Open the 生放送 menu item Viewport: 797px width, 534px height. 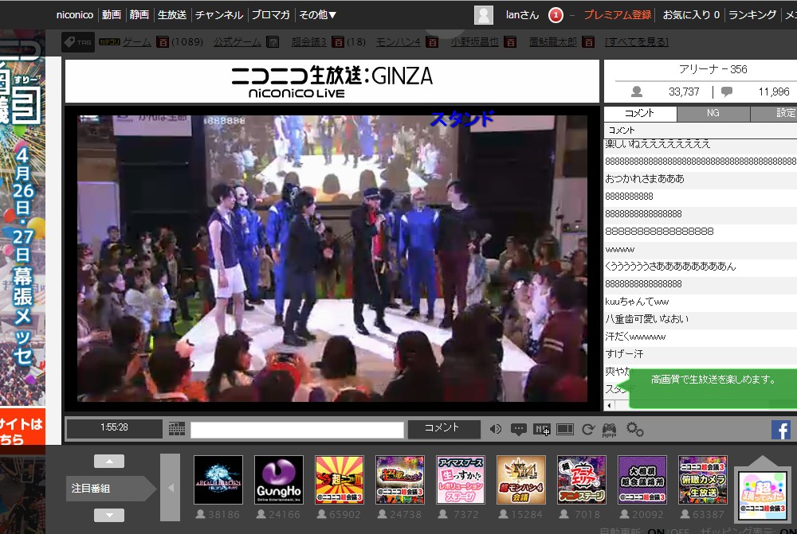coord(172,14)
